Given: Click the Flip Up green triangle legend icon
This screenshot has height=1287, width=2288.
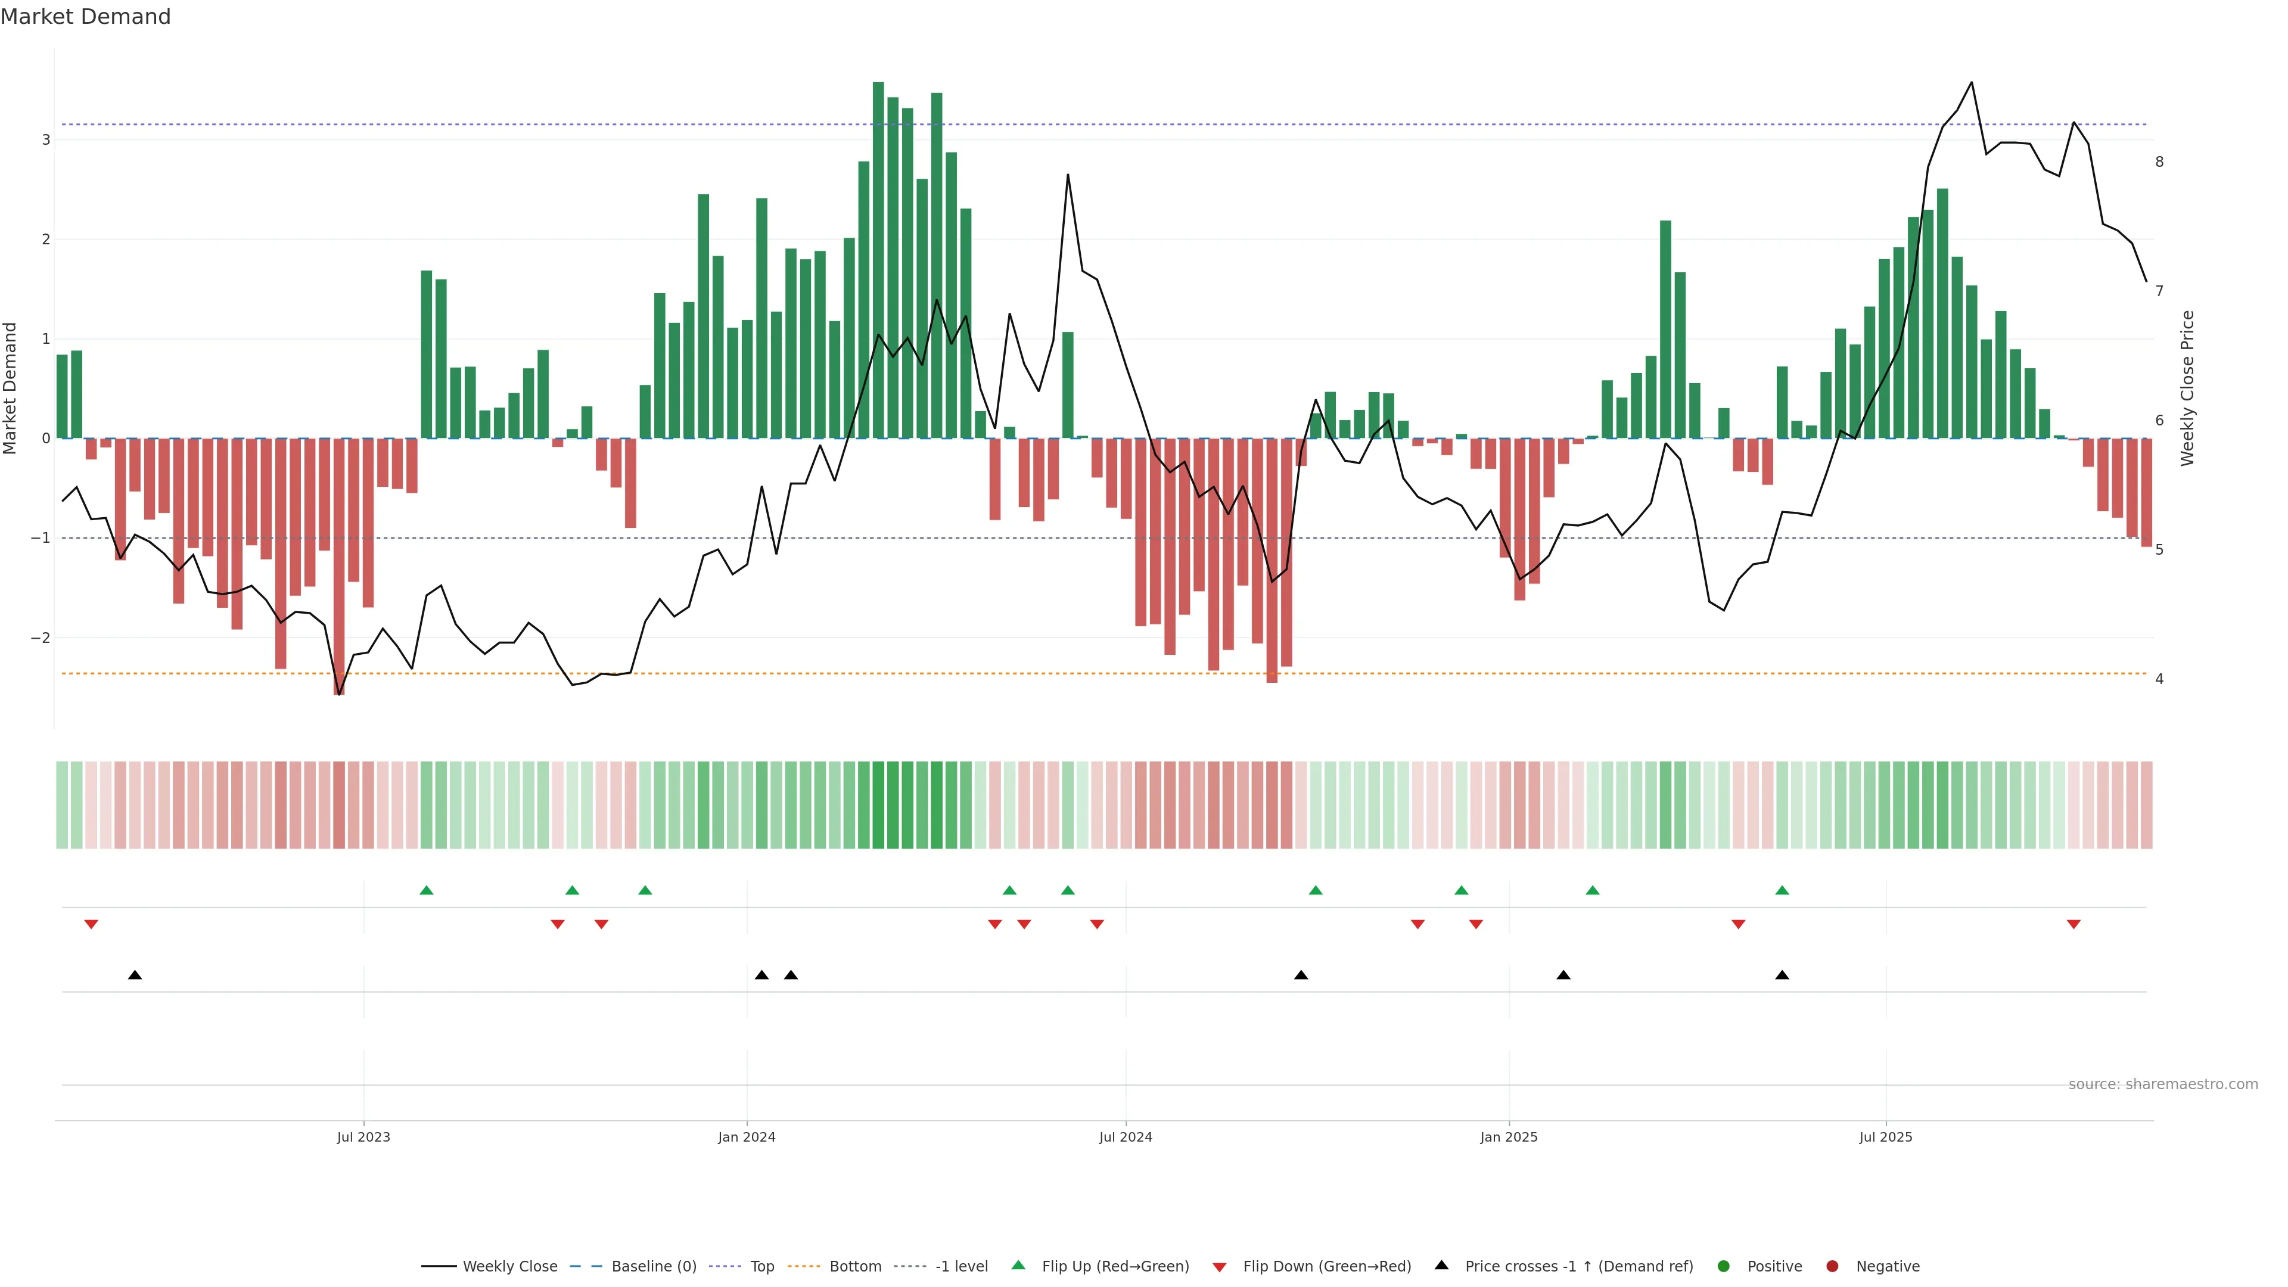Looking at the screenshot, I should click(1019, 1266).
